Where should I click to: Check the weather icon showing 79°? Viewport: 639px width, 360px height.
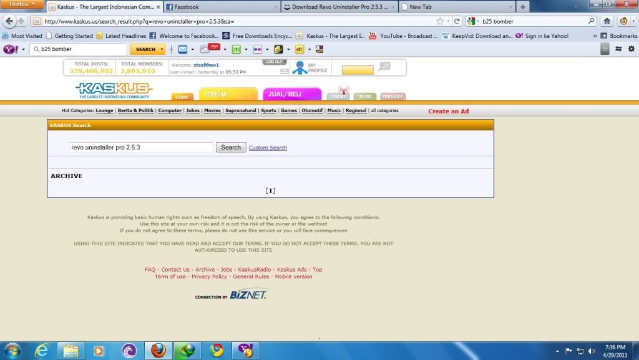(210, 49)
